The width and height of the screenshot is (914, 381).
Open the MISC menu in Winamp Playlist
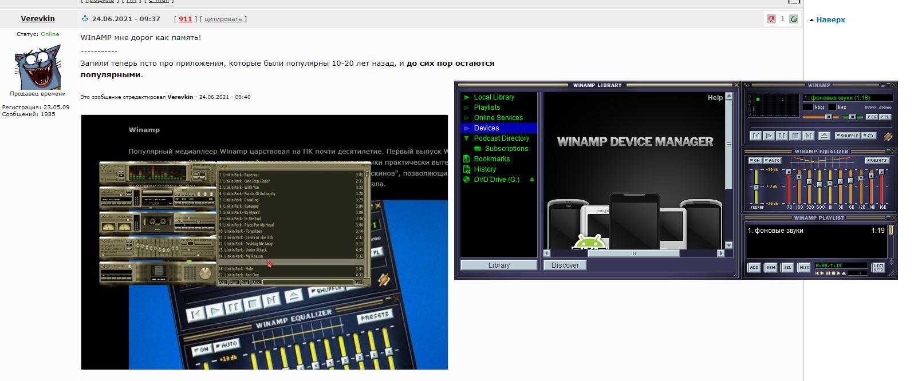(x=804, y=267)
